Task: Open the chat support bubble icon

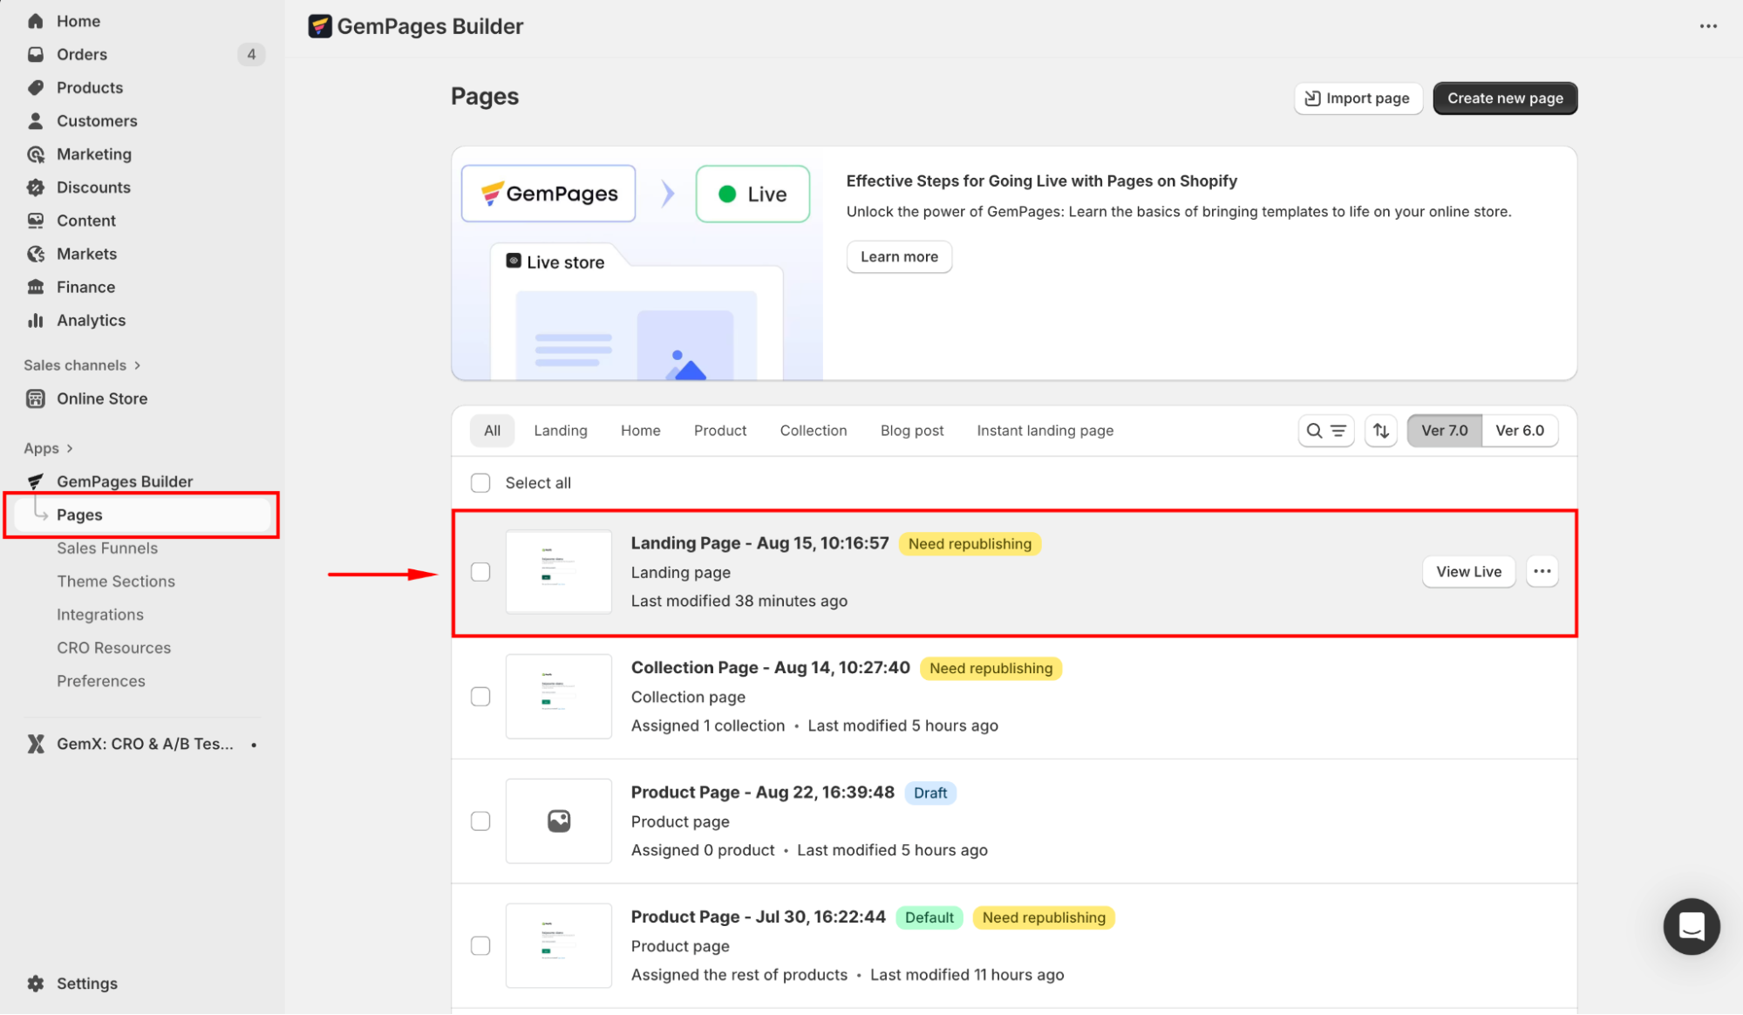Action: pos(1691,926)
